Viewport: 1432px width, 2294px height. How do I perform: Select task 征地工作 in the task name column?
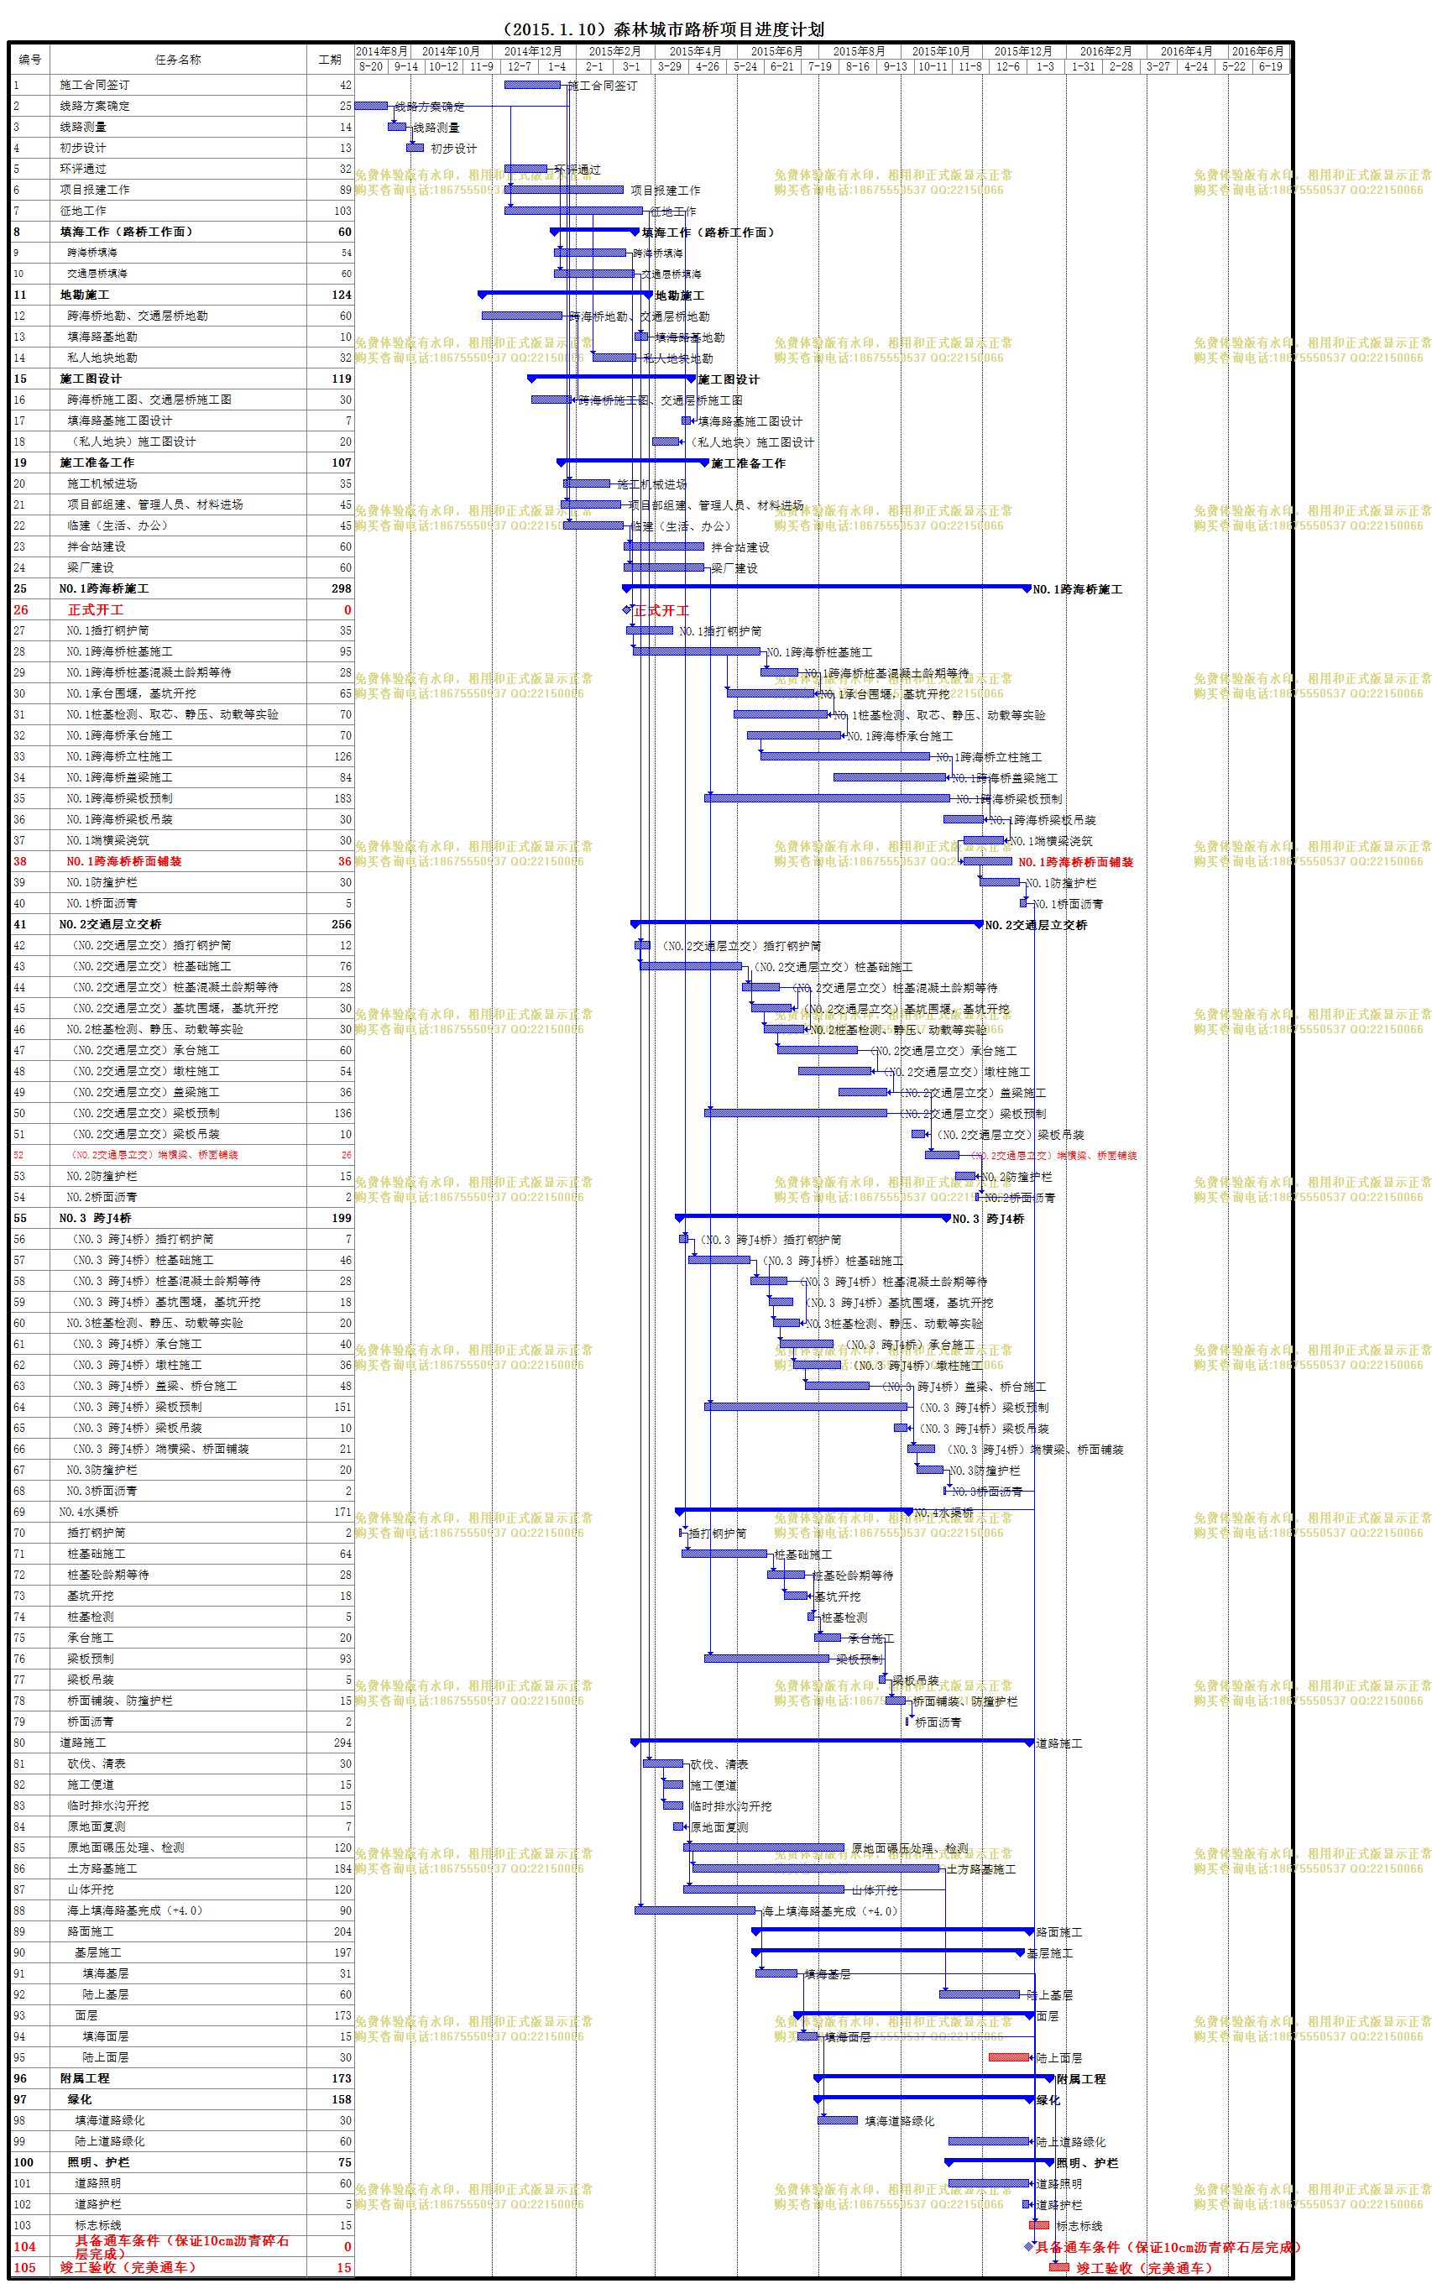(x=83, y=210)
